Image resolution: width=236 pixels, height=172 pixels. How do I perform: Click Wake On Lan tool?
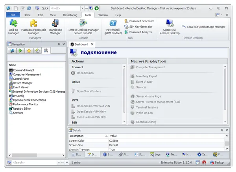(x=142, y=113)
